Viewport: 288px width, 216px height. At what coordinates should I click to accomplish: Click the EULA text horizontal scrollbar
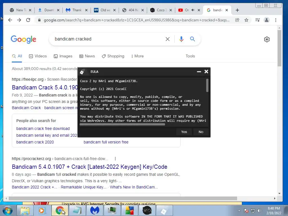pyautogui.click(x=122, y=124)
